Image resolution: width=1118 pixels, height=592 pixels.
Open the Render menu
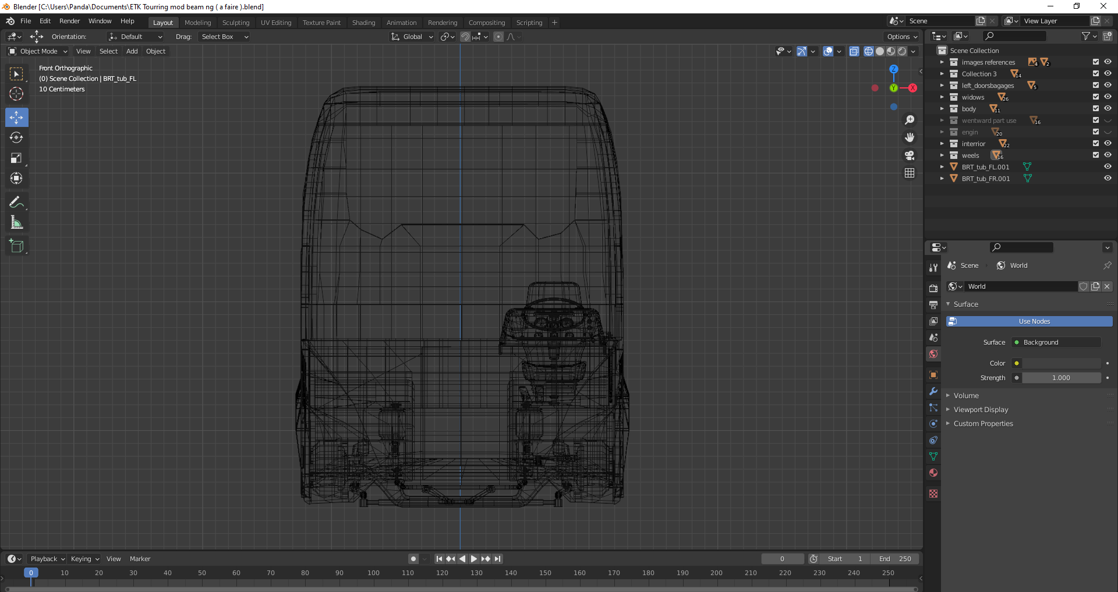(69, 21)
